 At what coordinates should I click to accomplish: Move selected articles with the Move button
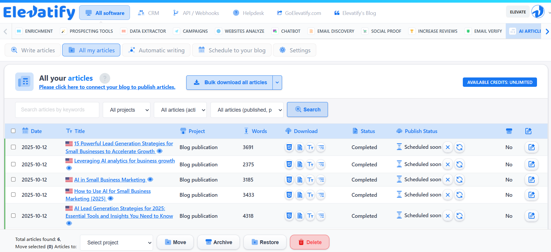click(175, 242)
